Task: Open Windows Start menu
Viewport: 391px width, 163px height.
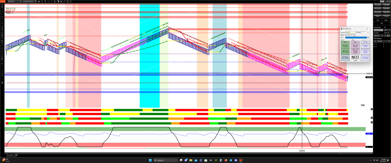Action: pyautogui.click(x=151, y=160)
